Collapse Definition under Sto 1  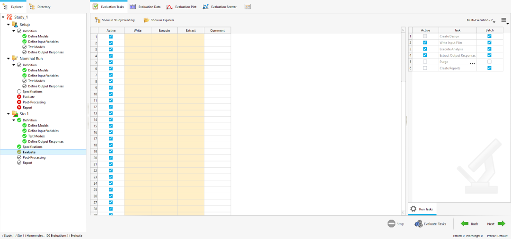pos(14,120)
